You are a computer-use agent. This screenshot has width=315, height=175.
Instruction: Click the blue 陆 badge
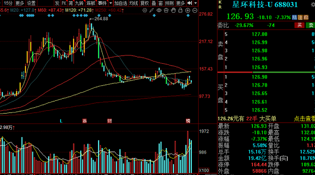point(294,17)
